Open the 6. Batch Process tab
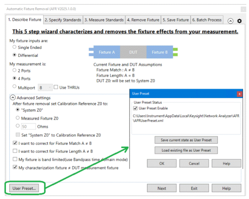 (207, 20)
